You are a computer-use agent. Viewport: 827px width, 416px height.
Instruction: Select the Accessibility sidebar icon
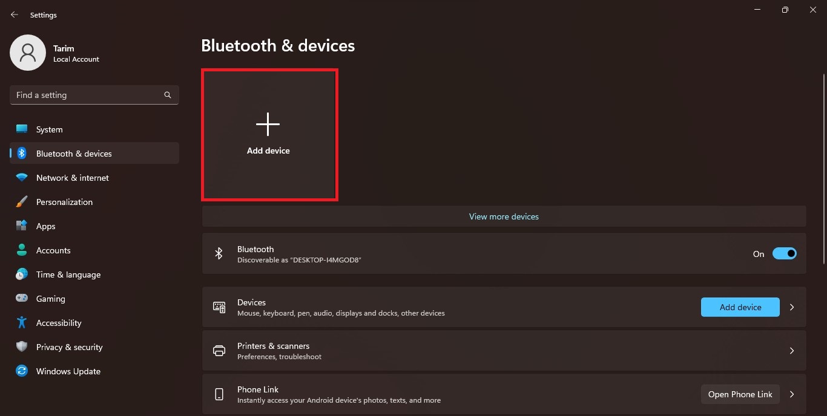pyautogui.click(x=22, y=322)
